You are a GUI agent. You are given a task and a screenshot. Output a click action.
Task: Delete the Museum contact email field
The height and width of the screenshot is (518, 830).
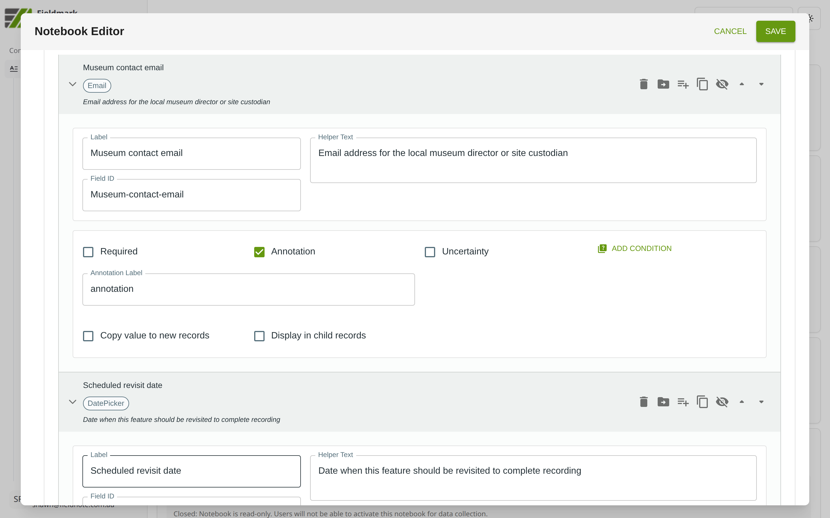[x=644, y=84]
